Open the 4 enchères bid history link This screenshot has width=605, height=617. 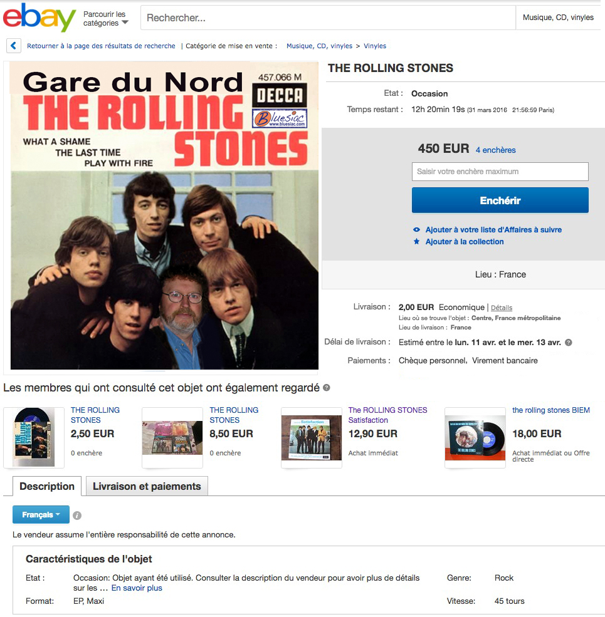495,150
